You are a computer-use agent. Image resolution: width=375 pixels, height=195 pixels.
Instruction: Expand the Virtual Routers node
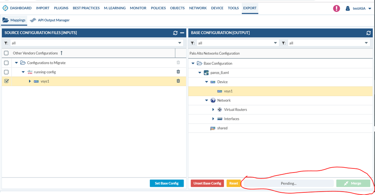coord(213,110)
